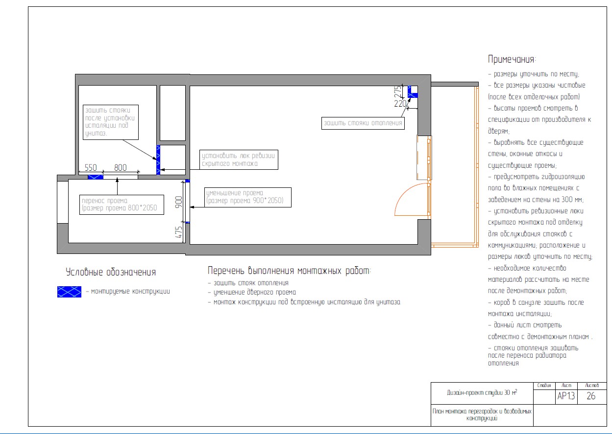Select the note line "все размеры указаны чистовые"
Screen dimensions: 612x434
point(537,85)
